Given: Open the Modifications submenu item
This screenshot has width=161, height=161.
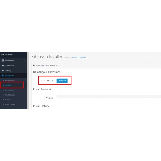Looking at the screenshot, I should (x=10, y=95).
